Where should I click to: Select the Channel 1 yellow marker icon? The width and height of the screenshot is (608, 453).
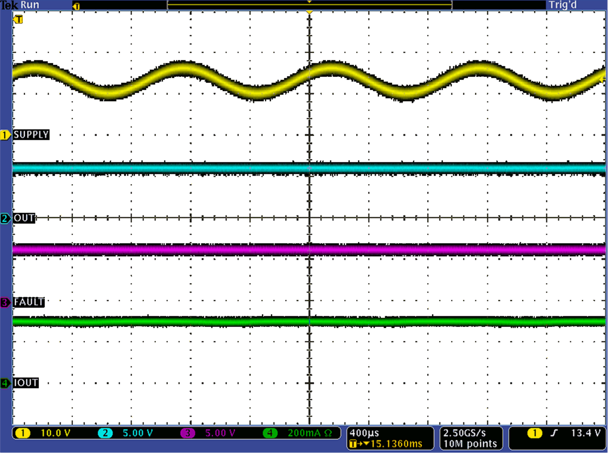pyautogui.click(x=5, y=135)
